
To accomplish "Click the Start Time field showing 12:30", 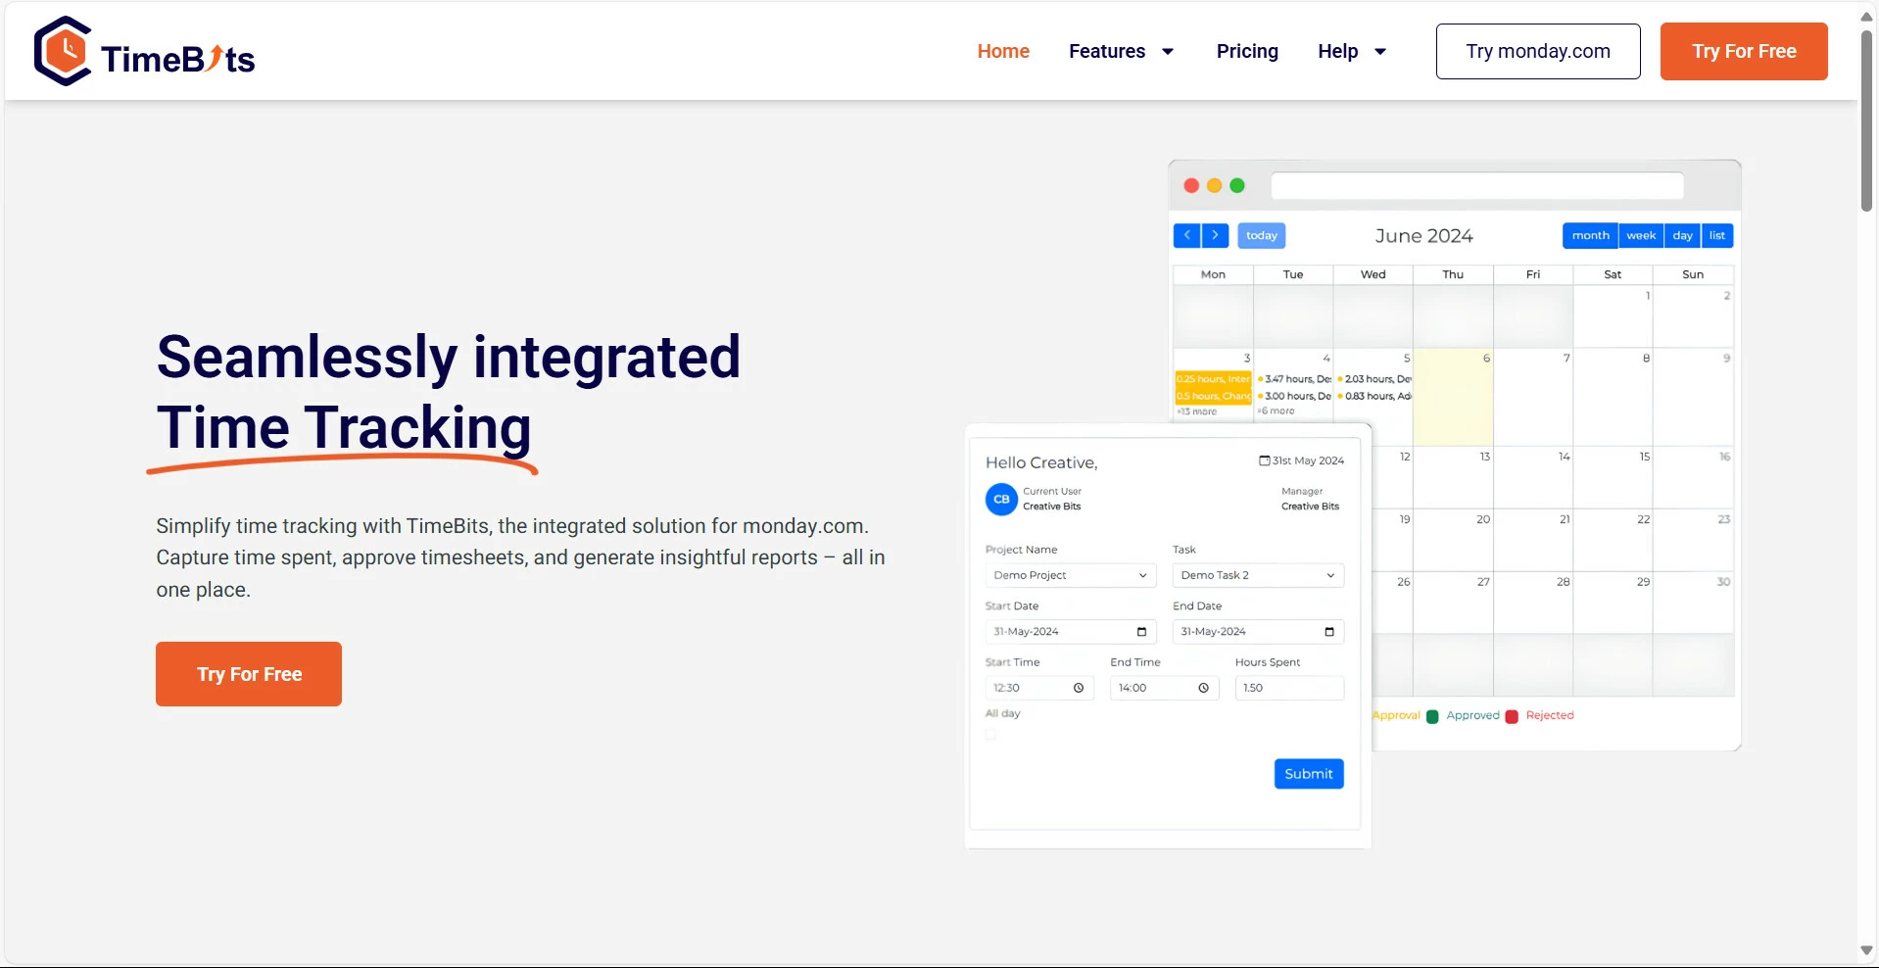I will pos(1039,688).
